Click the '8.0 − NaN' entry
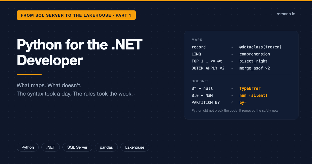The width and height of the screenshot is (312, 164). (x=202, y=96)
